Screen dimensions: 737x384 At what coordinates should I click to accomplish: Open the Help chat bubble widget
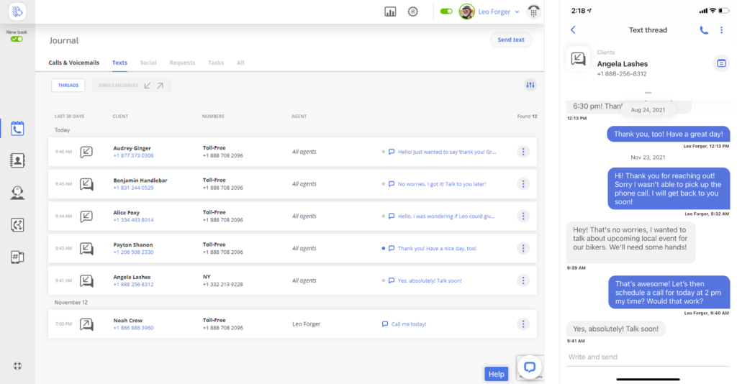coord(530,367)
